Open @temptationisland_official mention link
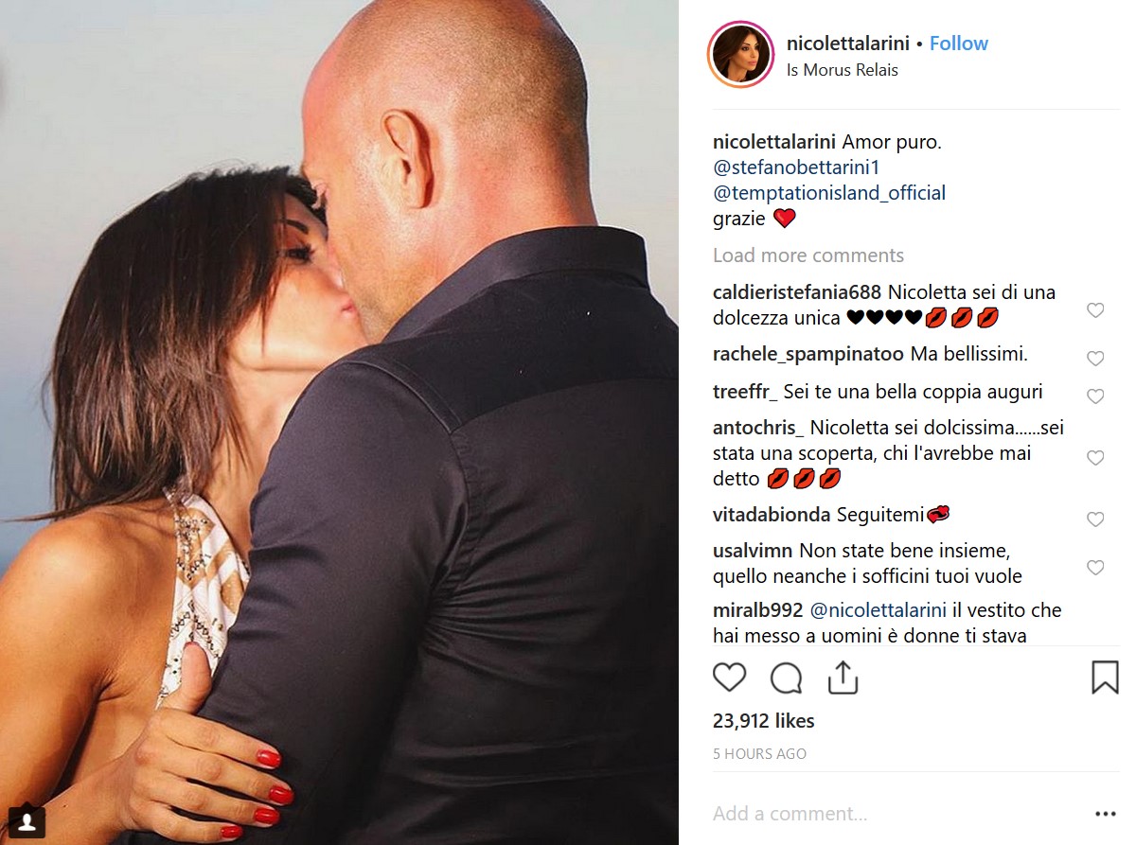The height and width of the screenshot is (845, 1136). point(829,193)
